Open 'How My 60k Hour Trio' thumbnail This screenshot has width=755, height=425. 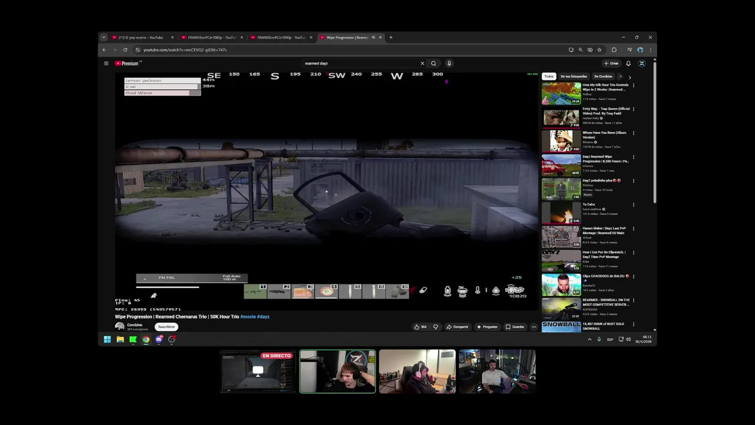click(562, 93)
